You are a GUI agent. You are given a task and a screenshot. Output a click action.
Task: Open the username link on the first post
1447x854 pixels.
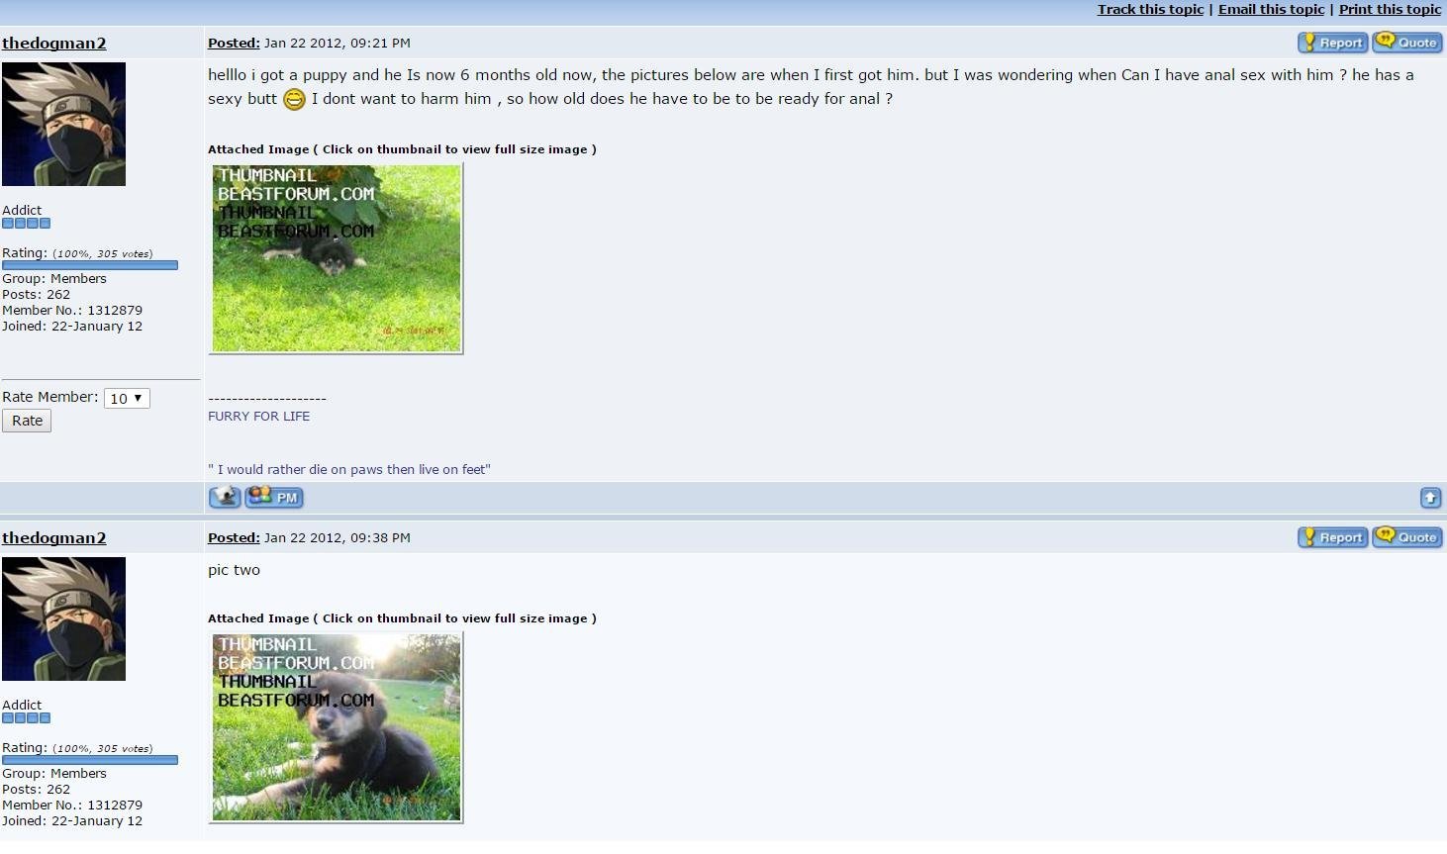click(x=54, y=44)
